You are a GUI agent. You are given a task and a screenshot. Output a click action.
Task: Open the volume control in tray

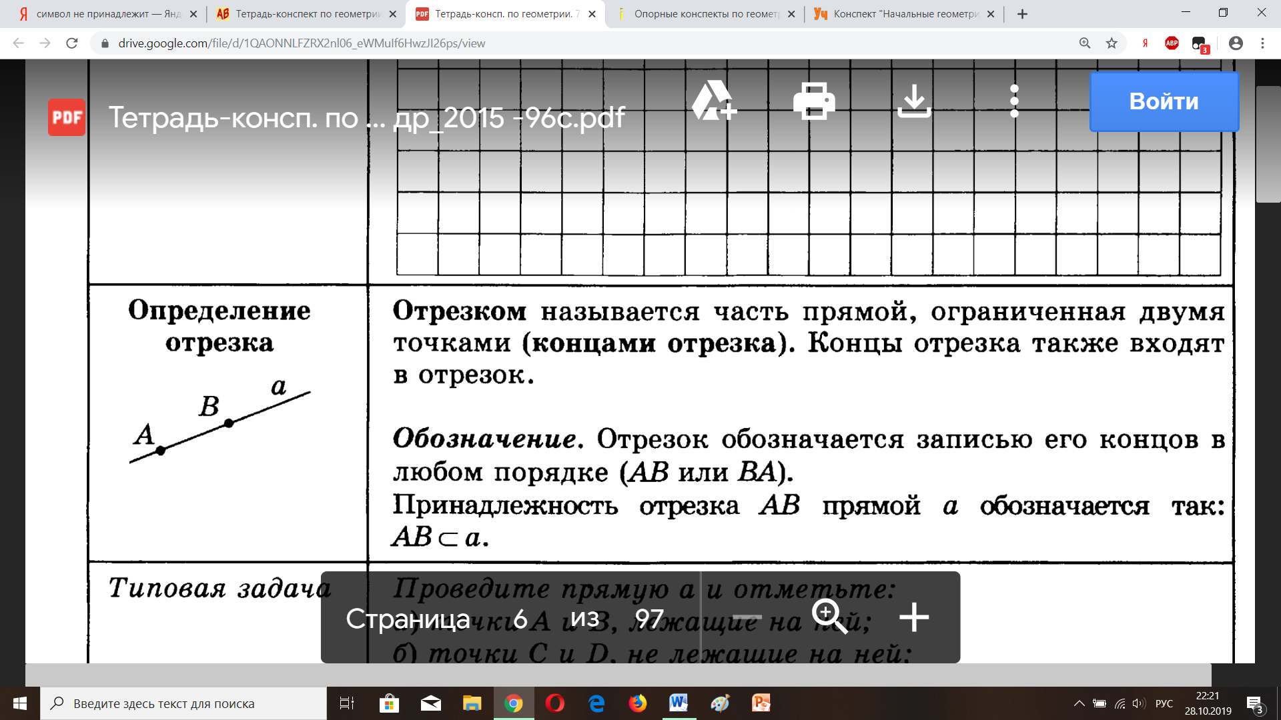[1139, 703]
